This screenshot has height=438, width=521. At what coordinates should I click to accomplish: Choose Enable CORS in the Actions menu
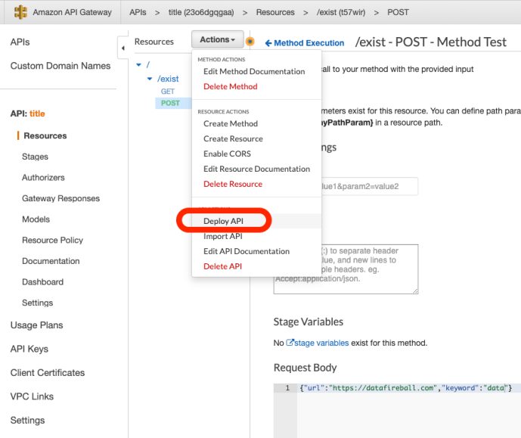click(227, 154)
